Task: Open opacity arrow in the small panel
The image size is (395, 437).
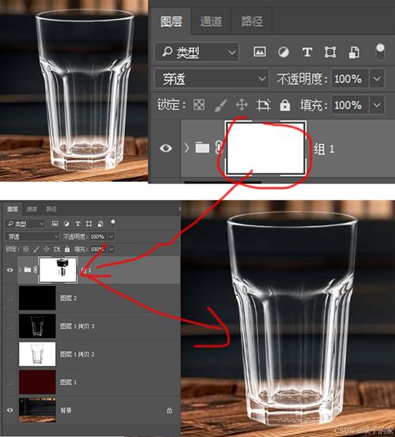Action: tap(111, 236)
